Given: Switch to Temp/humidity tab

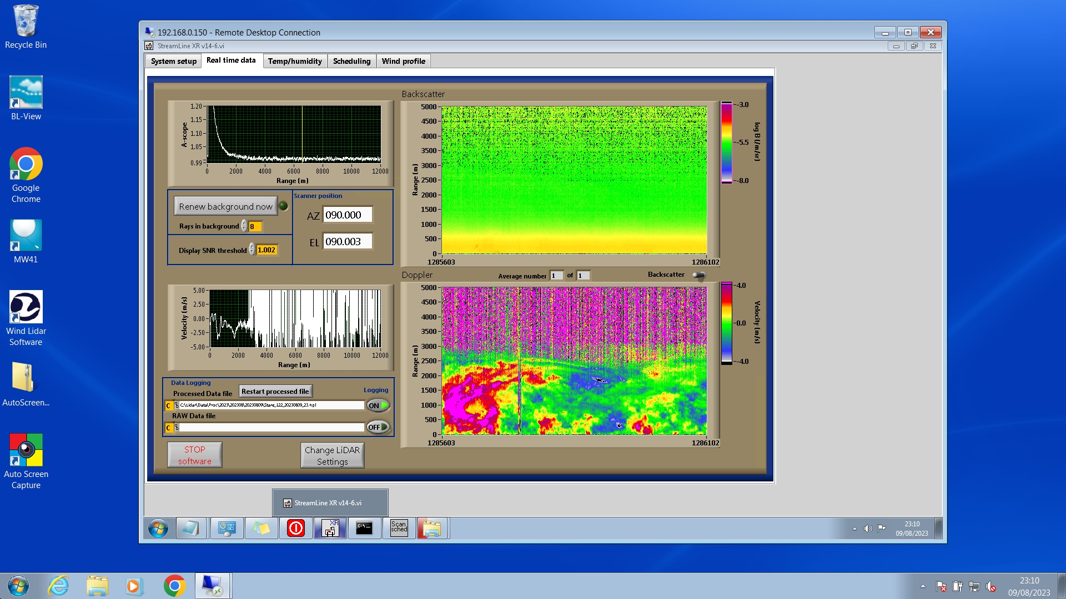Looking at the screenshot, I should 294,61.
